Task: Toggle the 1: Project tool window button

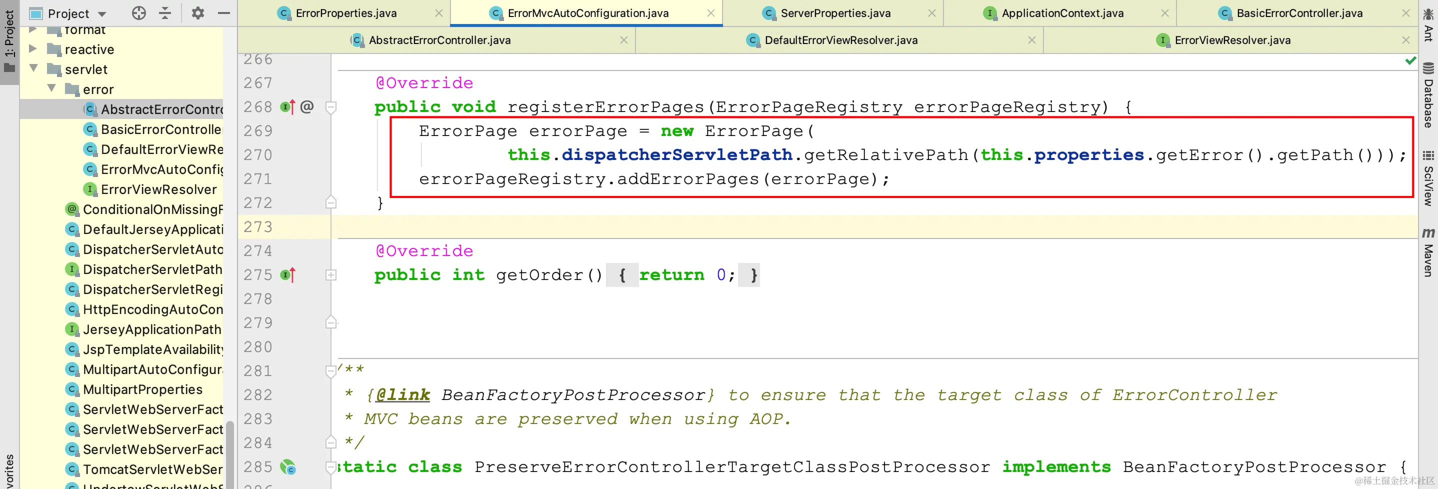Action: [9, 42]
